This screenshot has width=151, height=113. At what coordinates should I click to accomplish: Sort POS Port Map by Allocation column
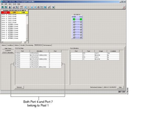40,51
